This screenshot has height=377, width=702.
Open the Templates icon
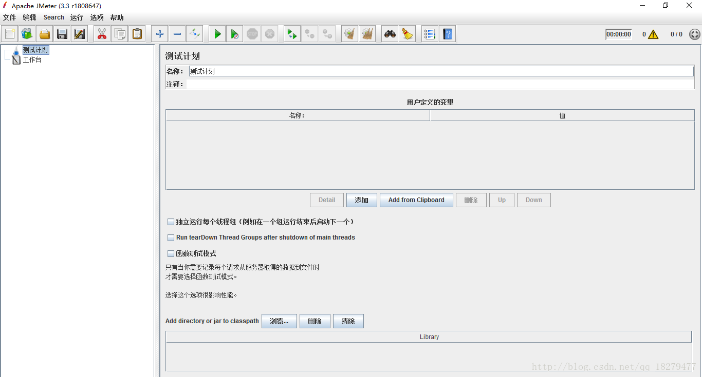click(x=27, y=34)
